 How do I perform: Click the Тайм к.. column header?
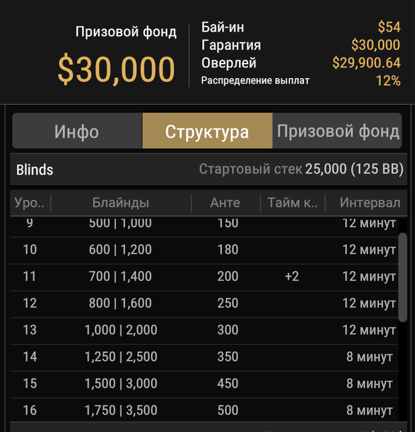tap(292, 203)
